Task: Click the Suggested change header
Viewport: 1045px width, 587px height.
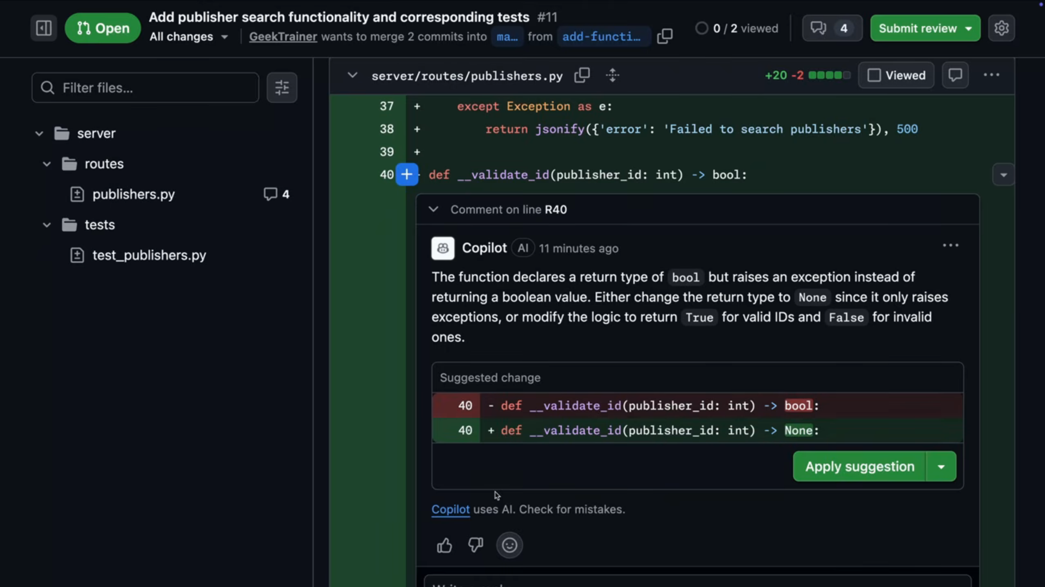Action: [x=490, y=378]
